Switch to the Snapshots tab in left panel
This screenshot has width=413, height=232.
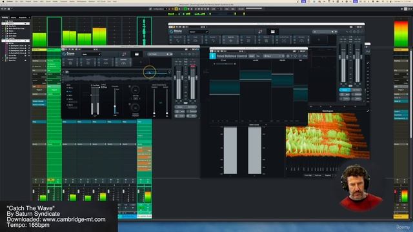[23, 17]
